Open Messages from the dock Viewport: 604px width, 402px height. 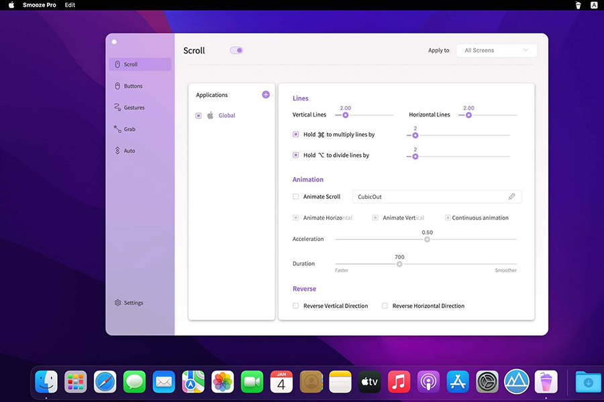click(134, 382)
